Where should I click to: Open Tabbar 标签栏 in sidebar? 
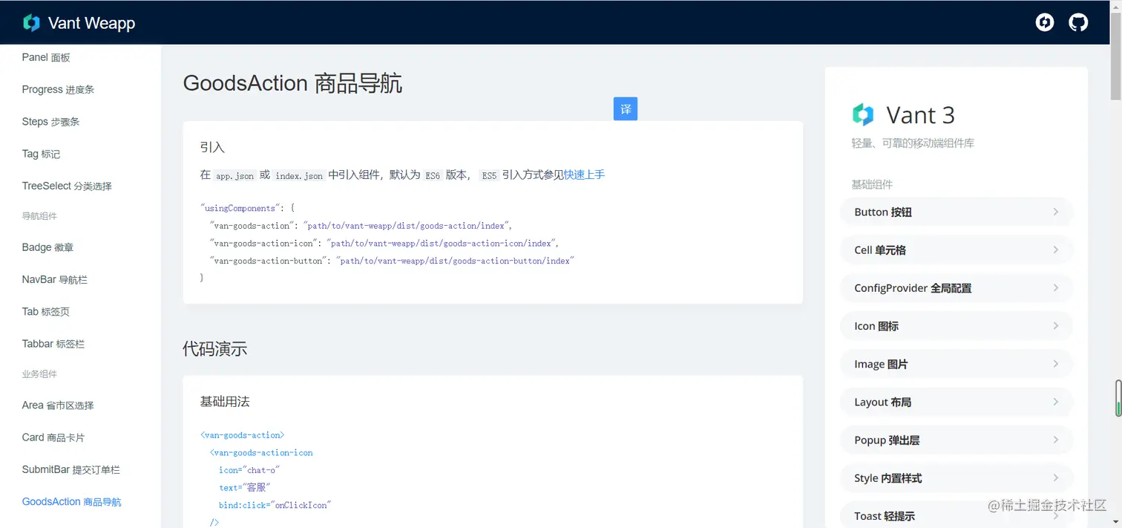[x=53, y=344]
